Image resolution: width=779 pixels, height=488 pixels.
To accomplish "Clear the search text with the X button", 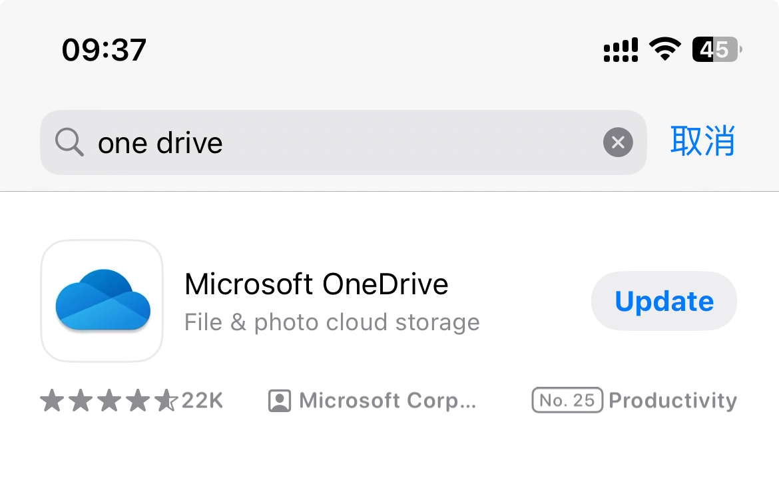I will pyautogui.click(x=618, y=142).
